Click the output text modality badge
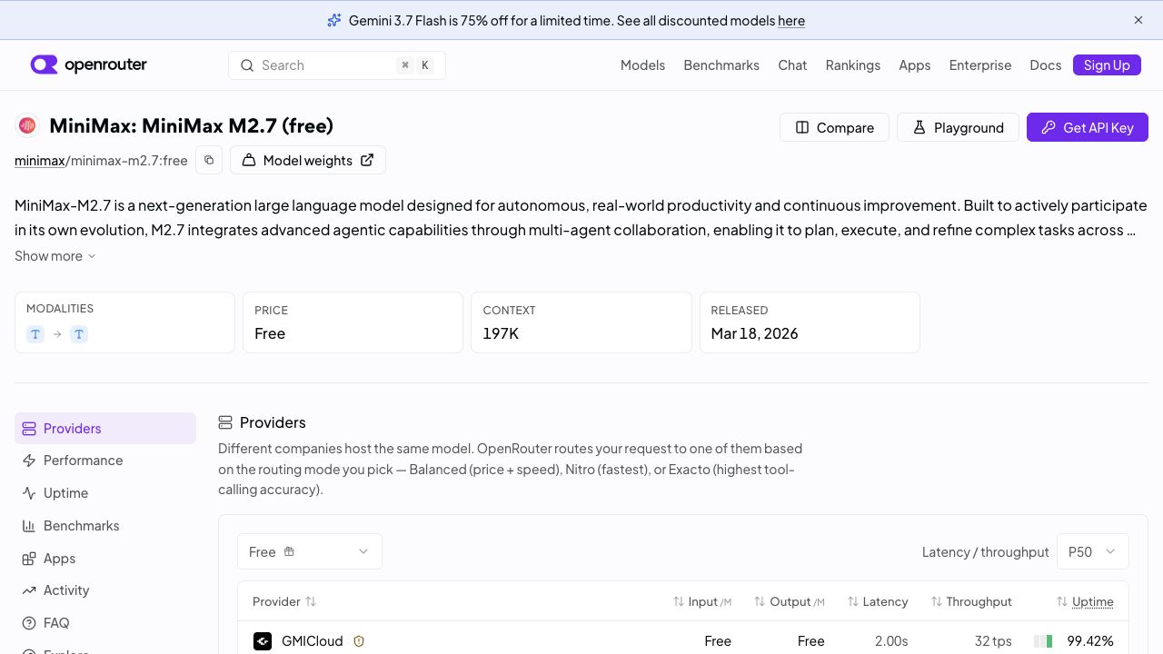The width and height of the screenshot is (1163, 654). click(79, 334)
